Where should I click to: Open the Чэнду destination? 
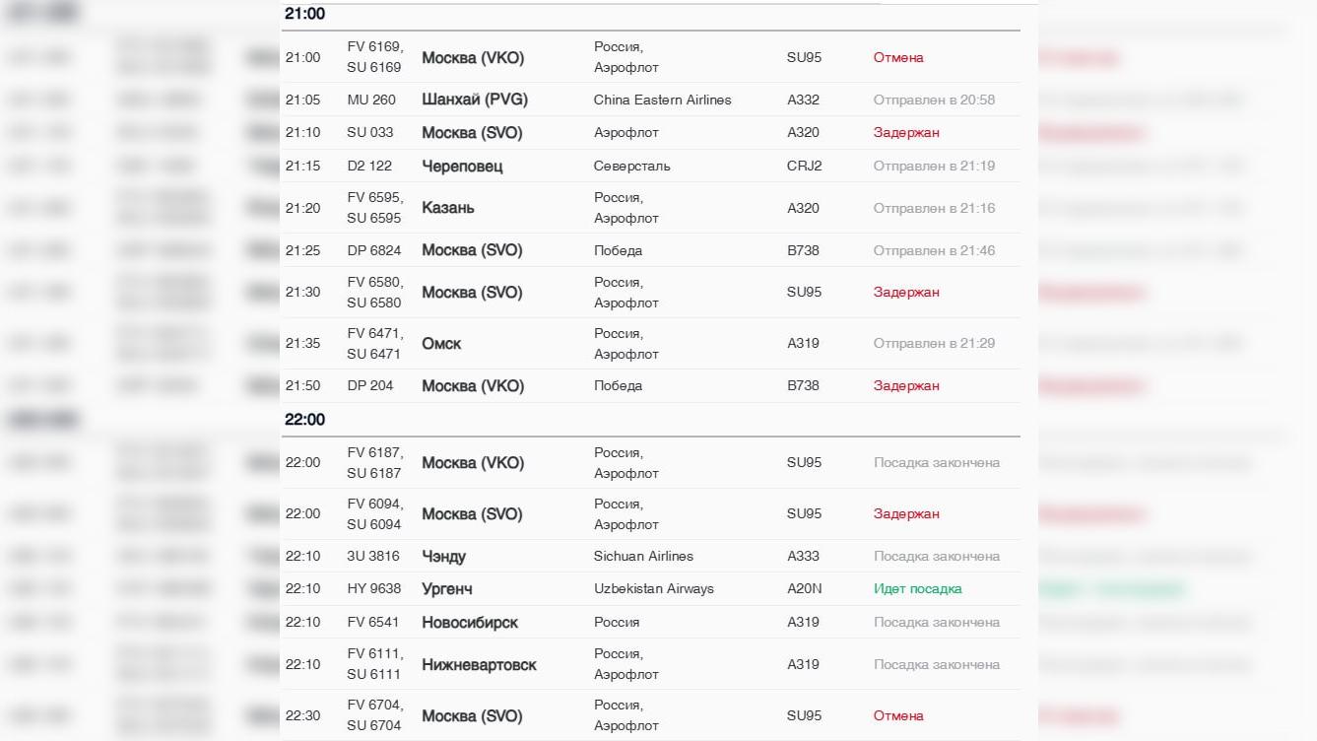[443, 557]
